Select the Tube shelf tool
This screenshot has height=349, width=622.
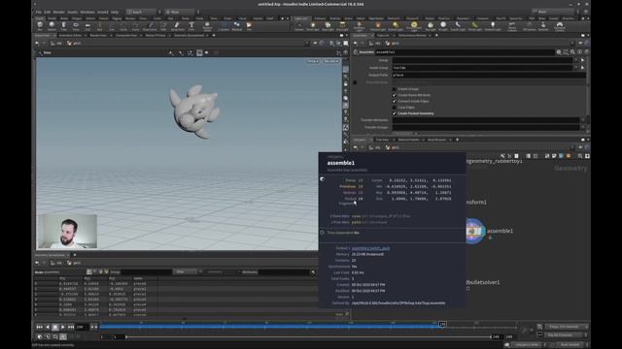[63, 26]
